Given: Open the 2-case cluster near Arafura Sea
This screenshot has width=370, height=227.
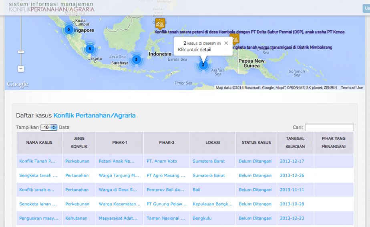Looking at the screenshot, I should tap(203, 65).
